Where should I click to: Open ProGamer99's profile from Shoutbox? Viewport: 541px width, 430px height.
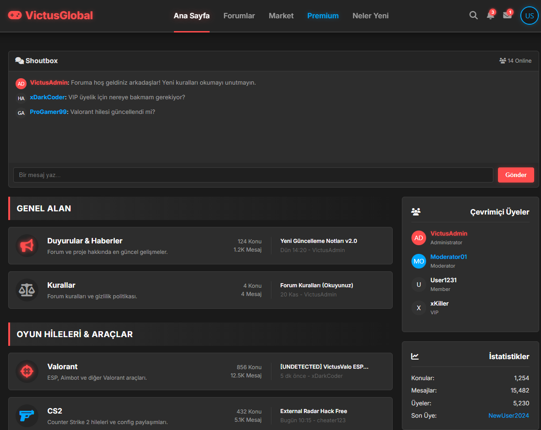49,112
